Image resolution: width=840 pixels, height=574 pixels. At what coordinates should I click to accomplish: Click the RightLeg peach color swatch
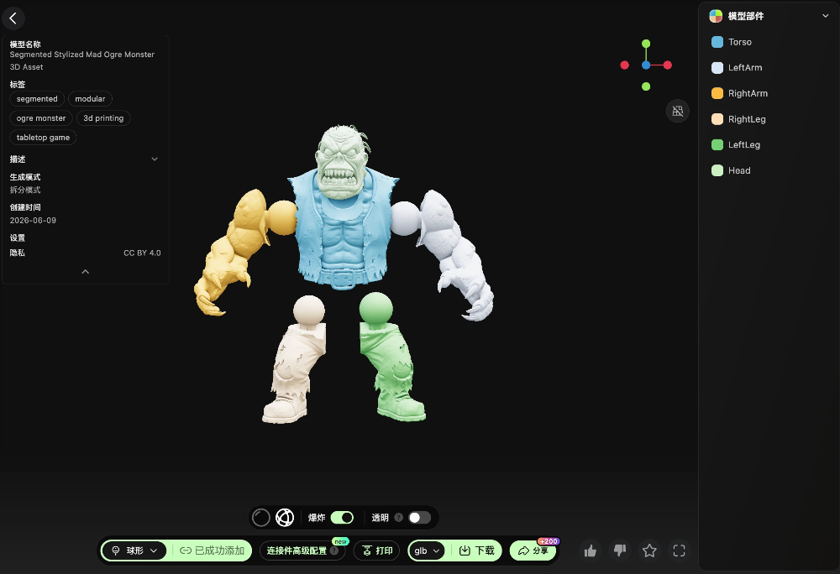(717, 119)
